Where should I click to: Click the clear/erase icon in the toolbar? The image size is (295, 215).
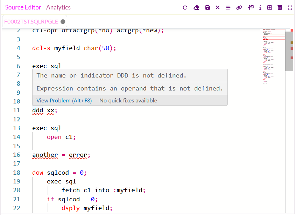tap(196, 7)
